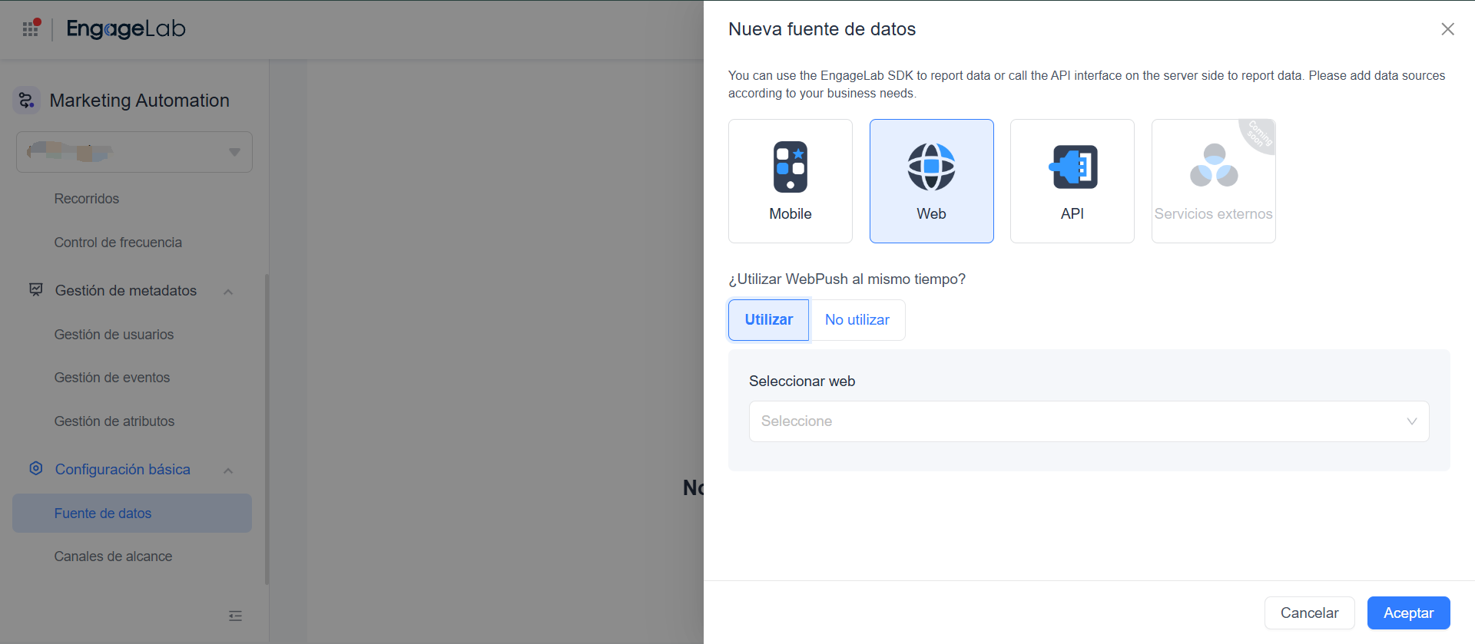The height and width of the screenshot is (644, 1475).
Task: Open Gestión de usuarios
Action: click(114, 335)
